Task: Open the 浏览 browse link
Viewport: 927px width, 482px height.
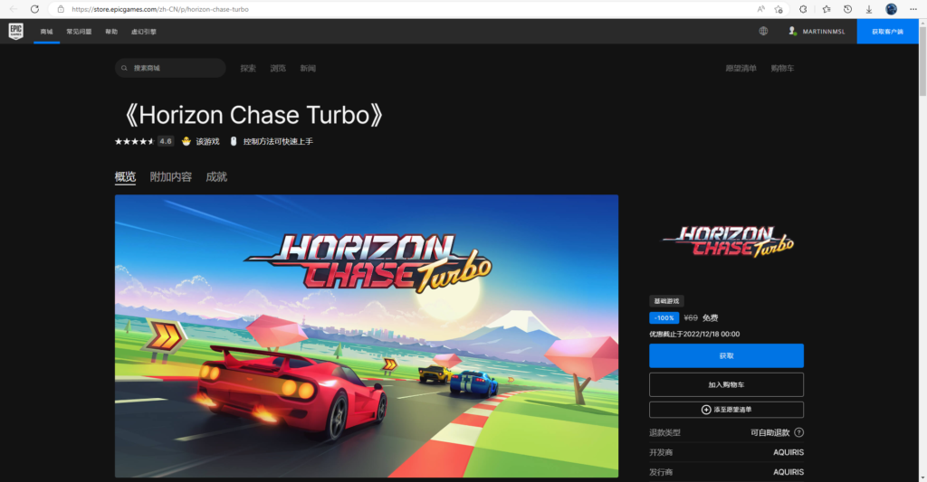Action: coord(278,69)
